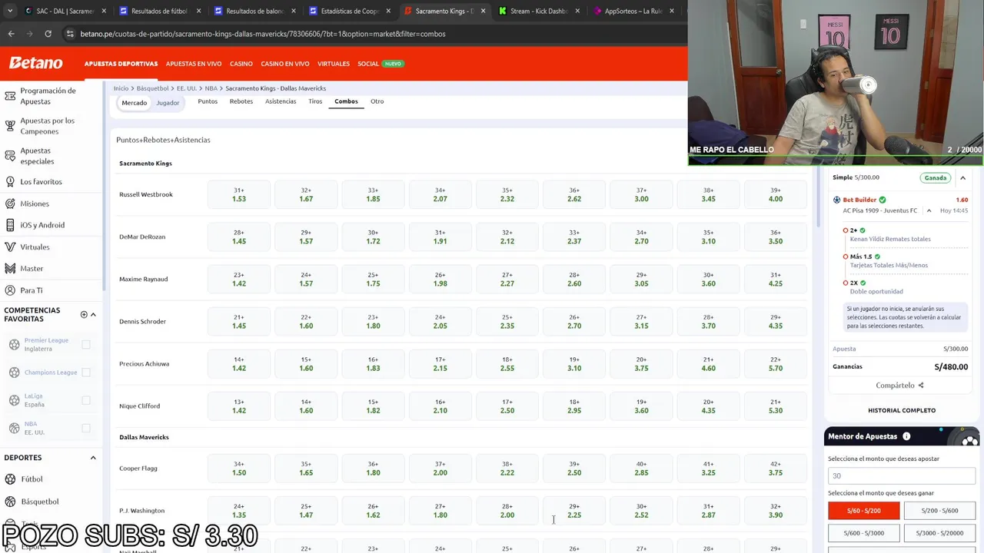Collapse the Competencias Favoritas section
Viewport: 984px width, 553px height.
point(93,314)
